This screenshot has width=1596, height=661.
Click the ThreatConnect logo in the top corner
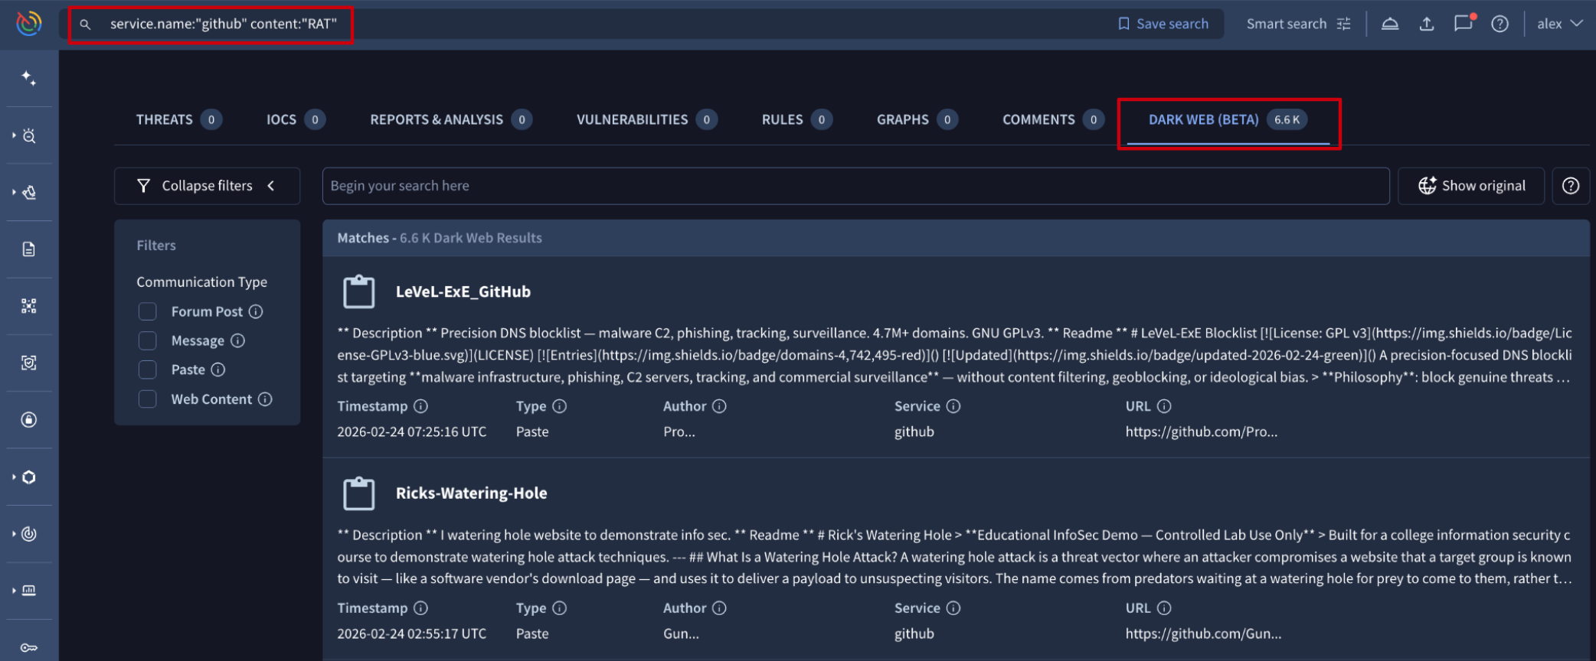pyautogui.click(x=29, y=24)
